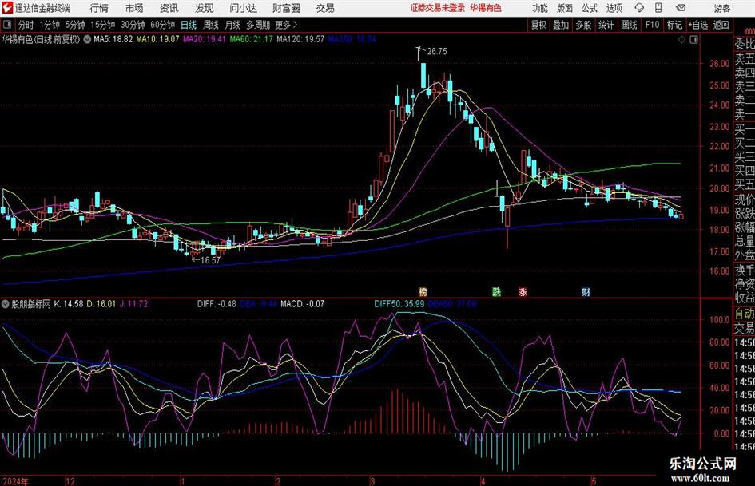Select the 多周期 multi-period tab
This screenshot has height=486, width=755.
click(258, 25)
